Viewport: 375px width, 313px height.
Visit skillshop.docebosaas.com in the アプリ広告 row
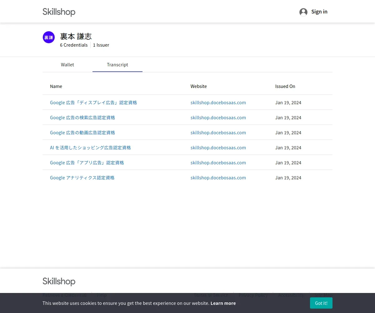click(218, 162)
